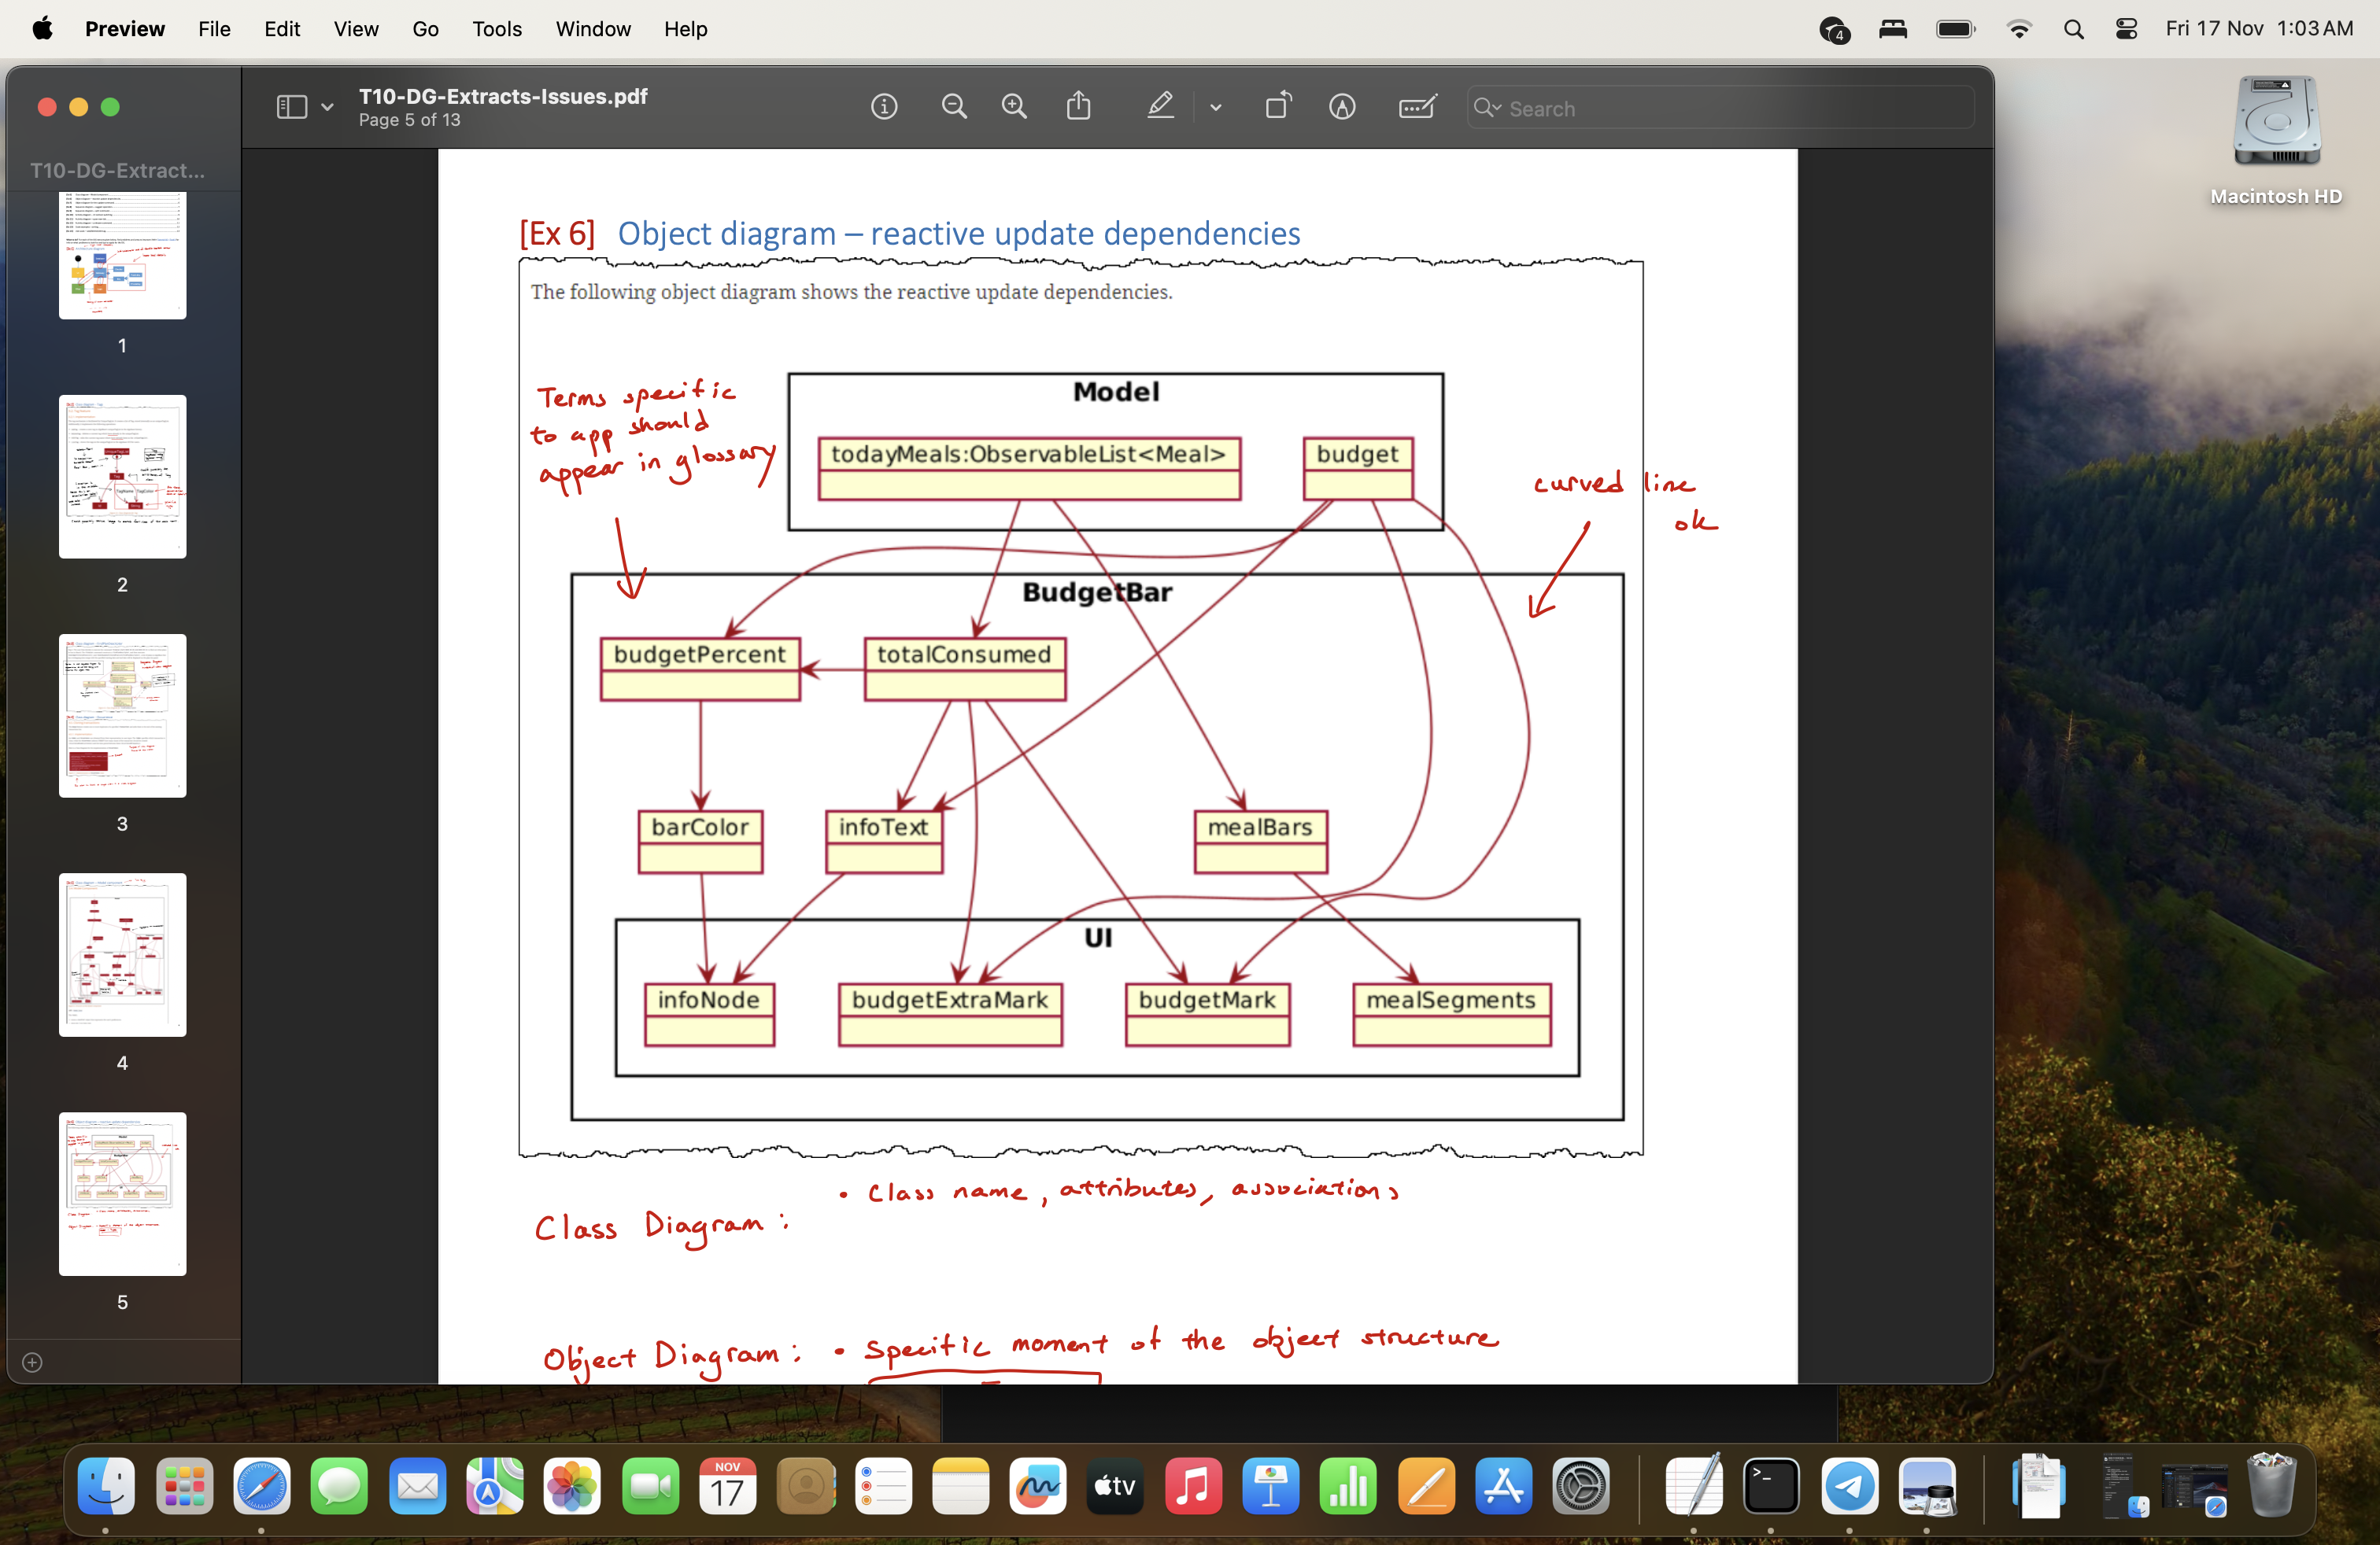The width and height of the screenshot is (2380, 1545).
Task: Open highlight color dropdown arrow
Action: pyautogui.click(x=1215, y=108)
